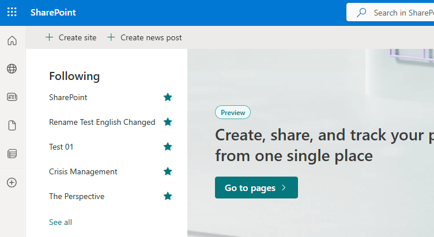
Task: Open the SharePoint followed site
Action: point(68,97)
